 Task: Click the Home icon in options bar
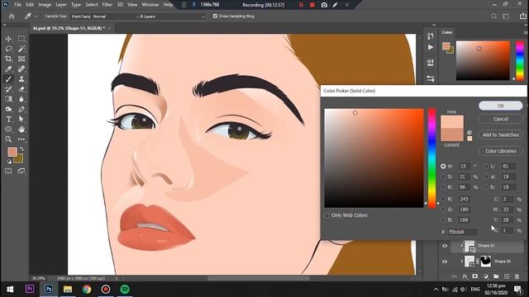coord(12,16)
